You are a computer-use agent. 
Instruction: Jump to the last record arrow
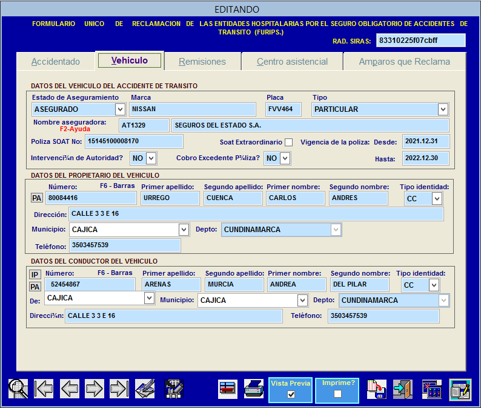pyautogui.click(x=119, y=389)
